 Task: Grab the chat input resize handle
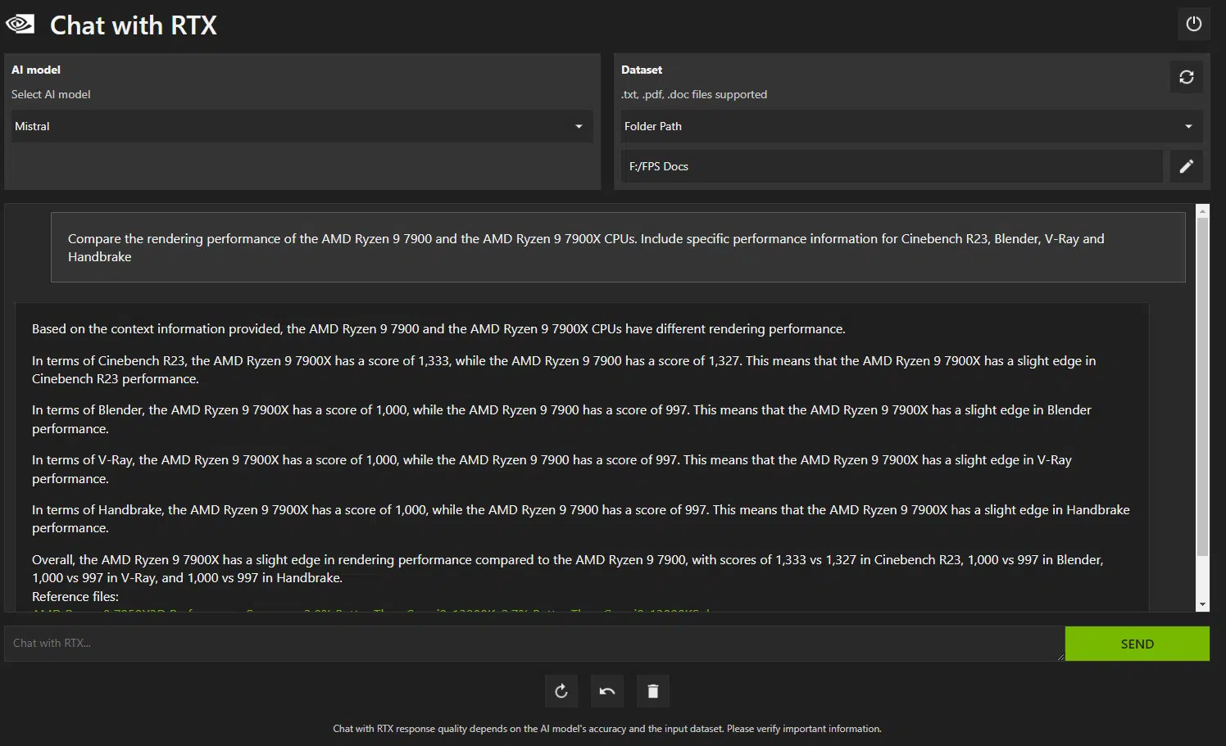pyautogui.click(x=1060, y=656)
